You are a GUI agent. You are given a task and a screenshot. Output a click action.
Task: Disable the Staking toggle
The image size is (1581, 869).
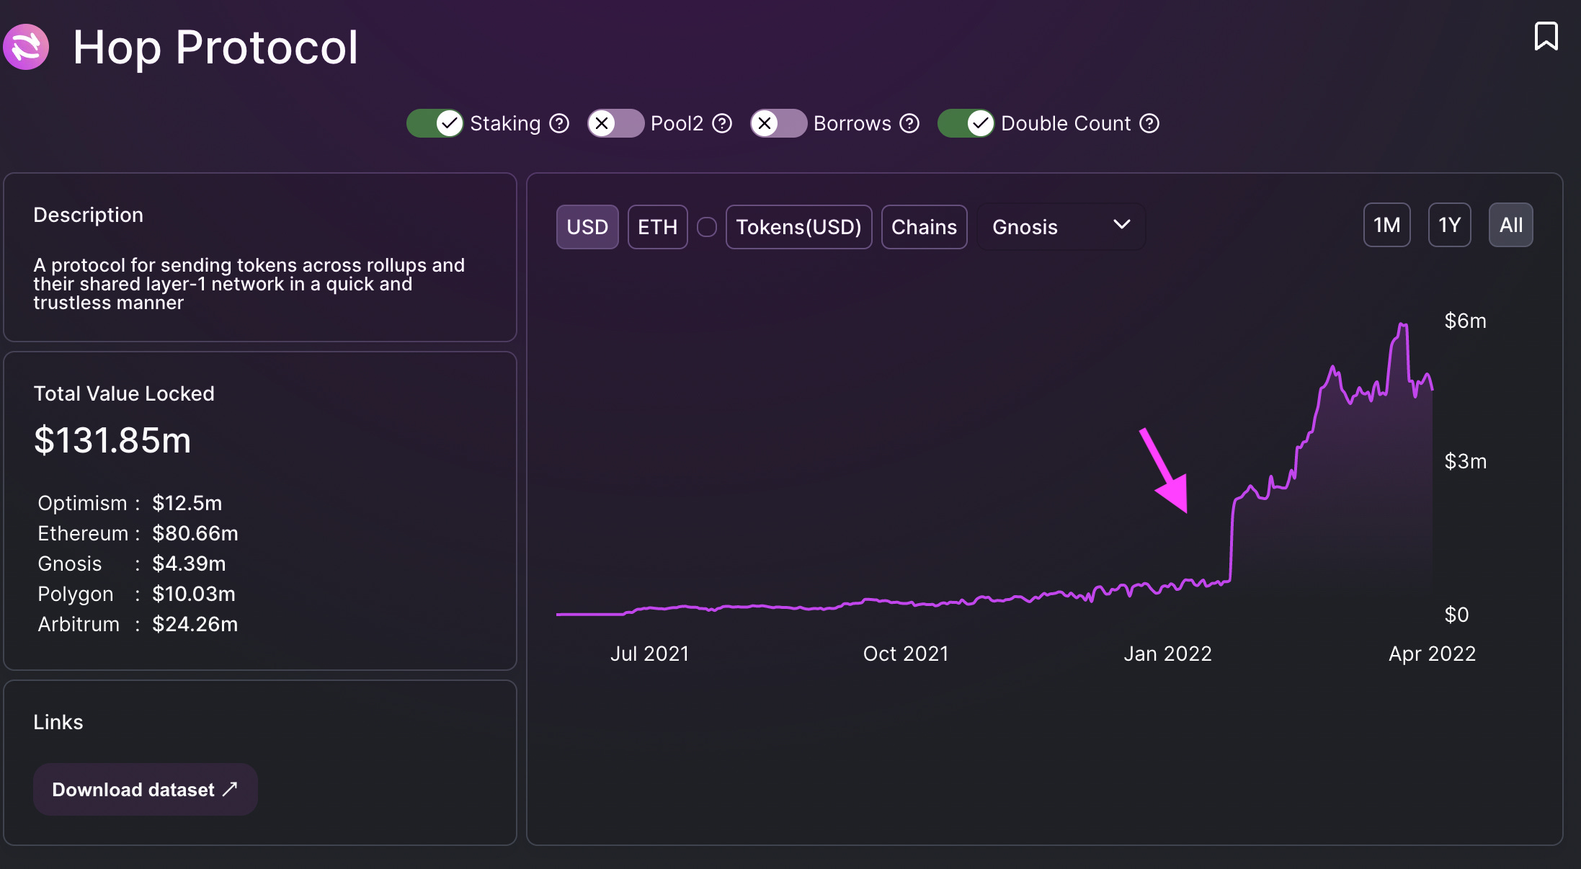[x=435, y=124]
